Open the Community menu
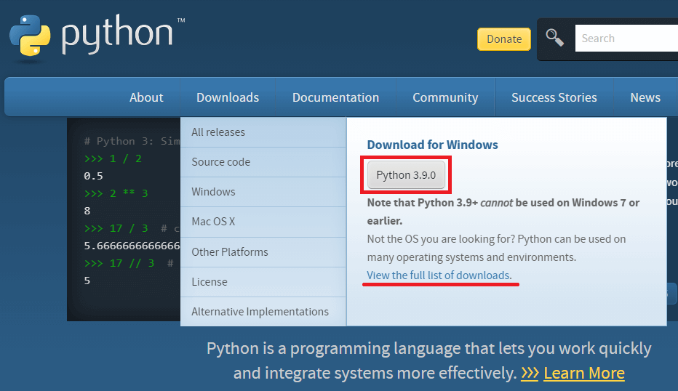 [x=445, y=97]
